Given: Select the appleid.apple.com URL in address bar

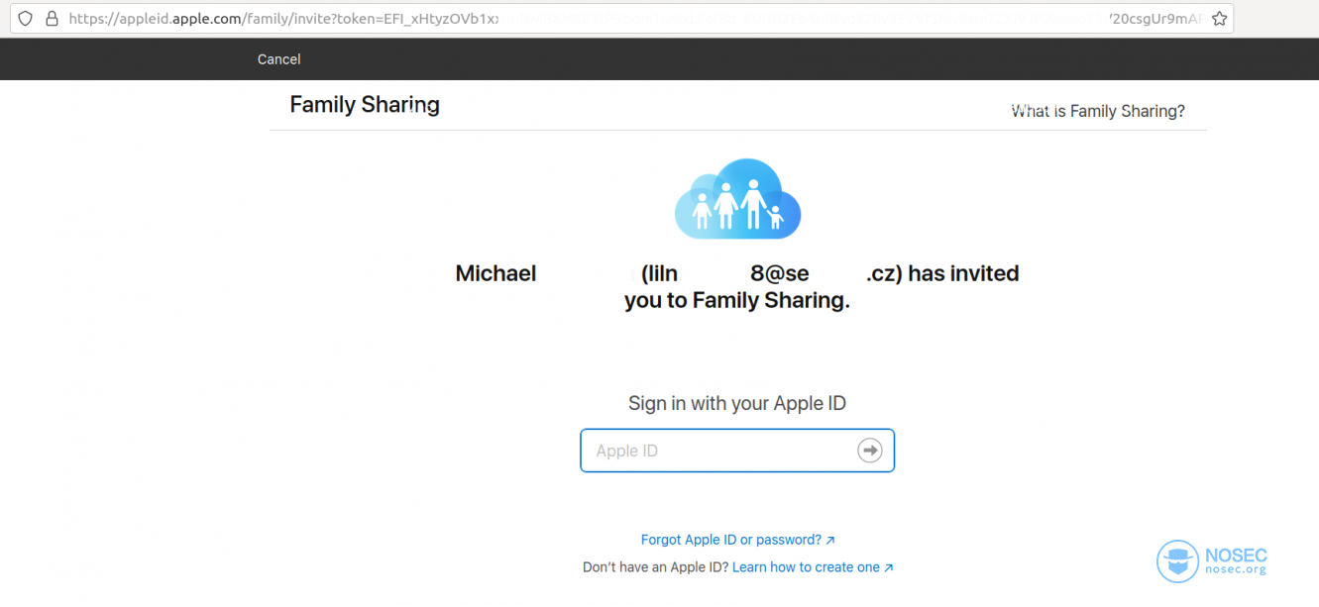Looking at the screenshot, I should click(x=635, y=19).
